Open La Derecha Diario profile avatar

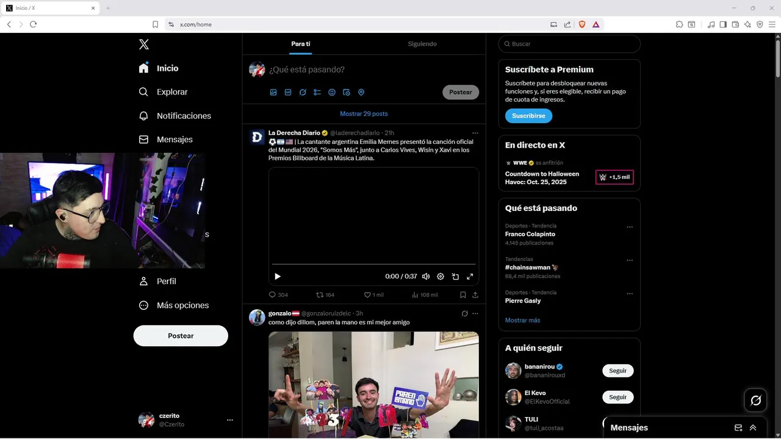(x=257, y=137)
